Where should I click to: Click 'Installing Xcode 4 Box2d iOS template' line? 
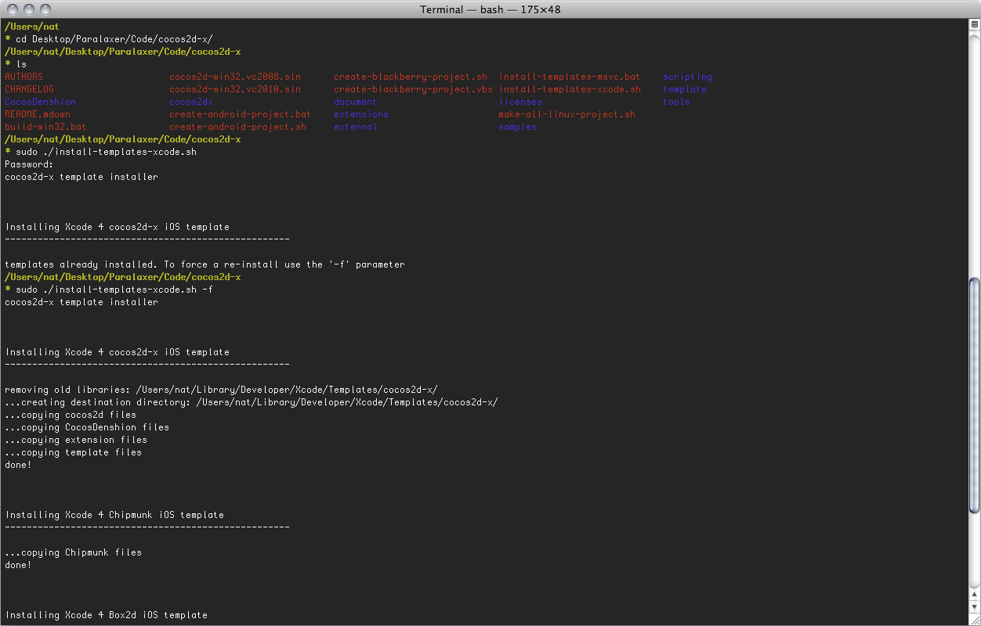(x=107, y=615)
